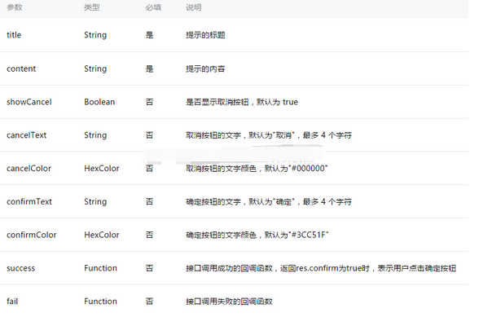Click the Boolean type for showCancel
The height and width of the screenshot is (326, 479).
(99, 102)
